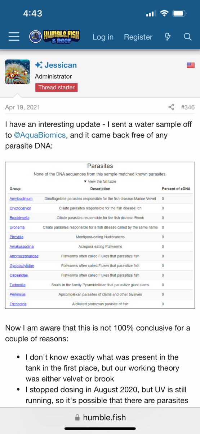This screenshot has width=200, height=434.
Task: Tap the share icon on the post
Action: (171, 107)
